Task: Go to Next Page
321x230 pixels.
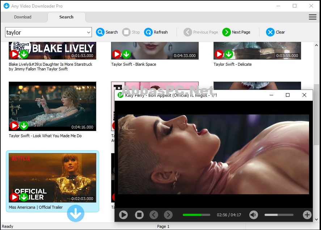Action: (236, 32)
